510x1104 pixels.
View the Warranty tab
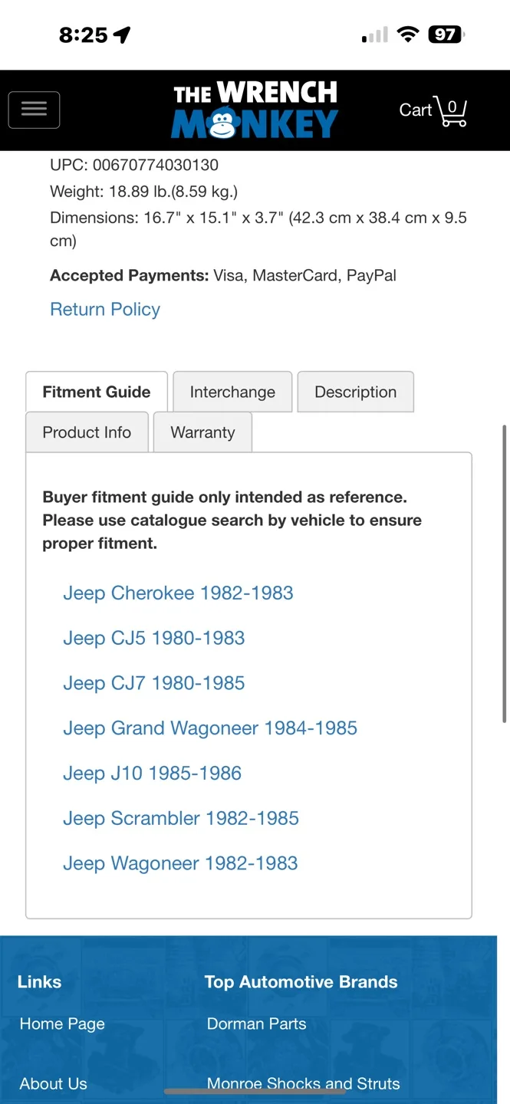coord(202,432)
